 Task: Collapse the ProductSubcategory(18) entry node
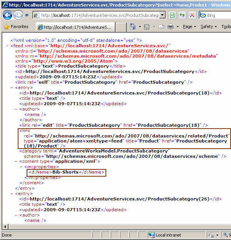tap(12, 88)
